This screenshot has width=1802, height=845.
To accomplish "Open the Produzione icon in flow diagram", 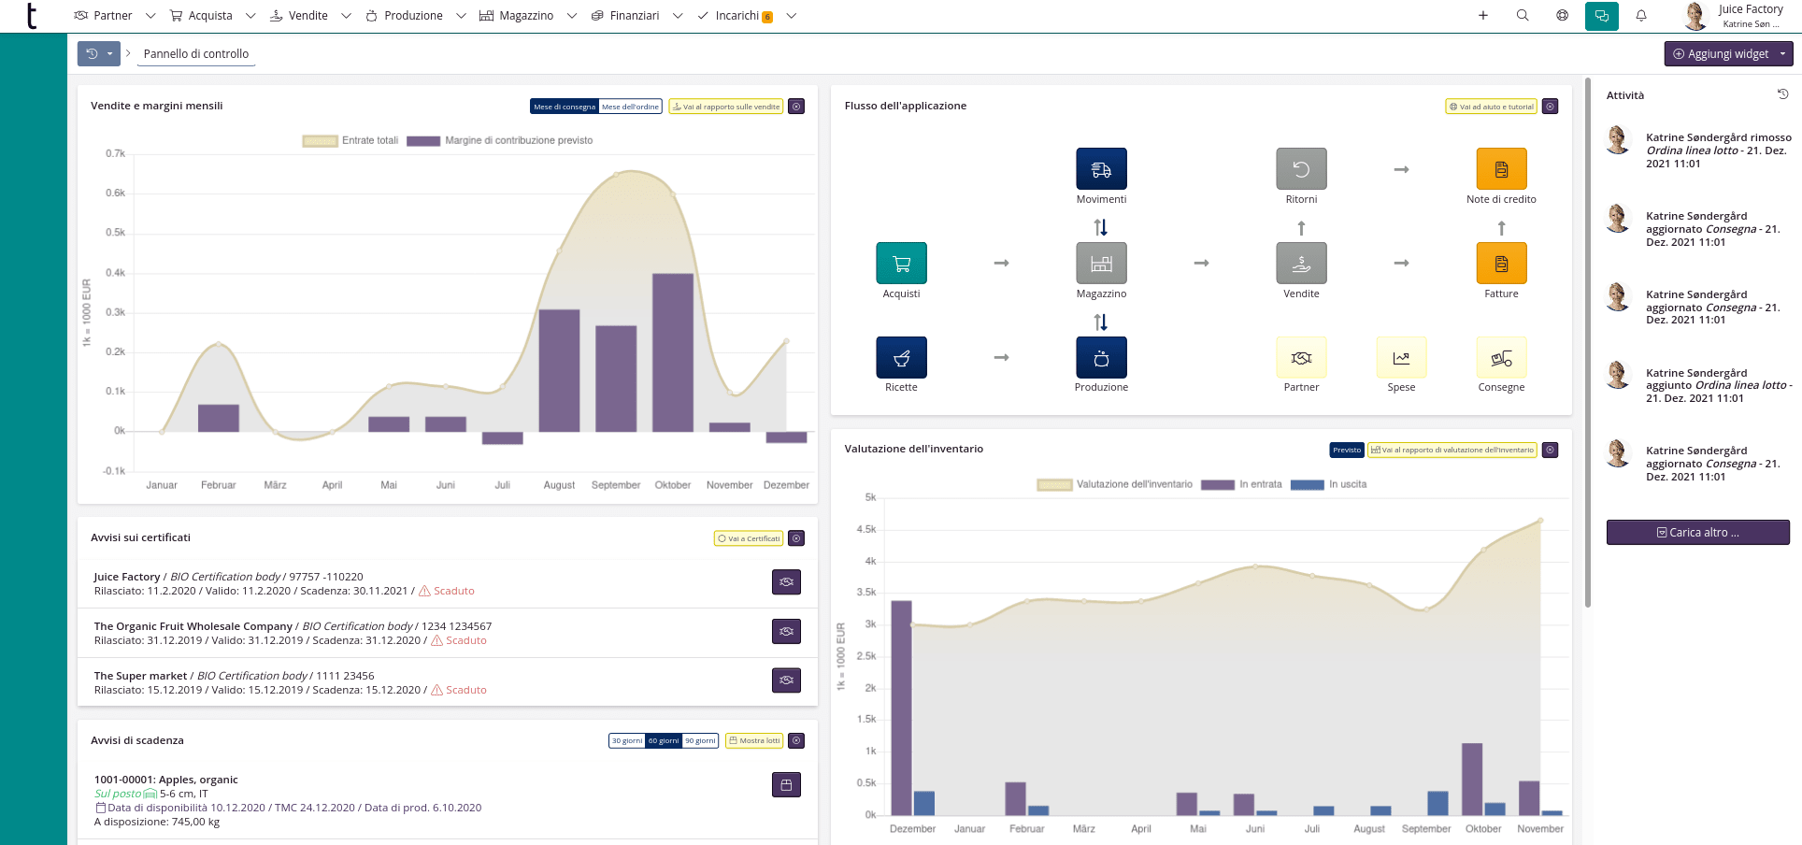I will [x=1101, y=358].
